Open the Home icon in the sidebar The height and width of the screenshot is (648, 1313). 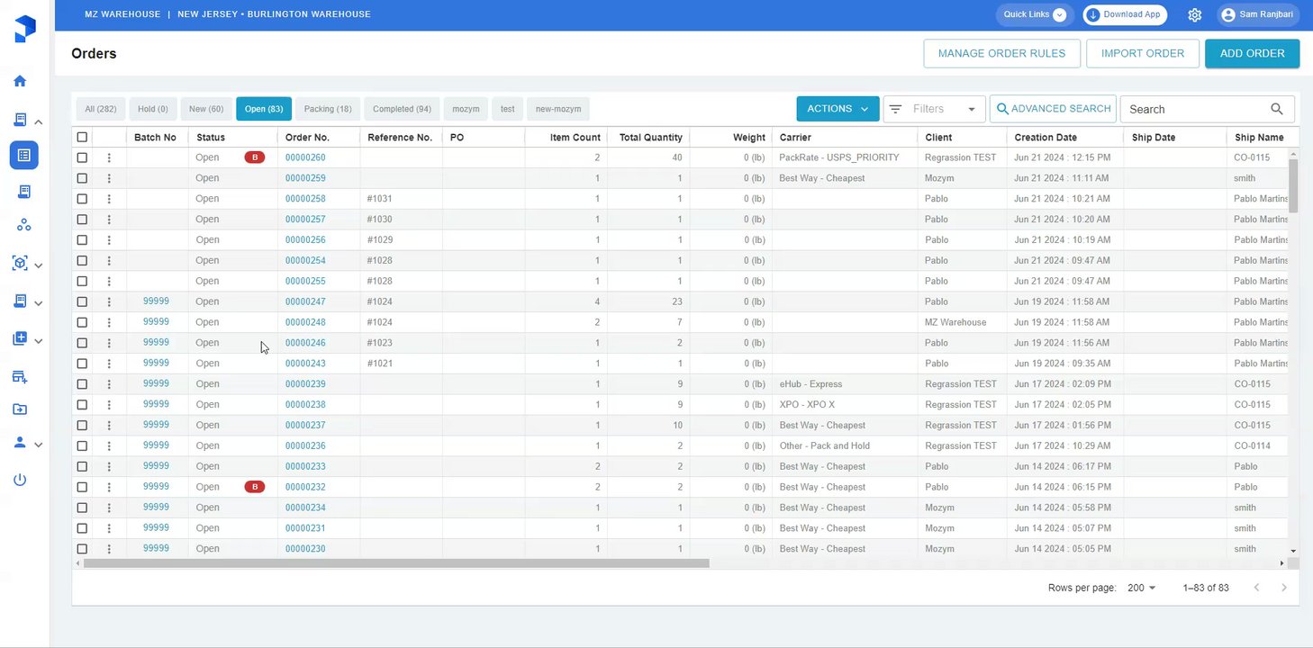20,81
